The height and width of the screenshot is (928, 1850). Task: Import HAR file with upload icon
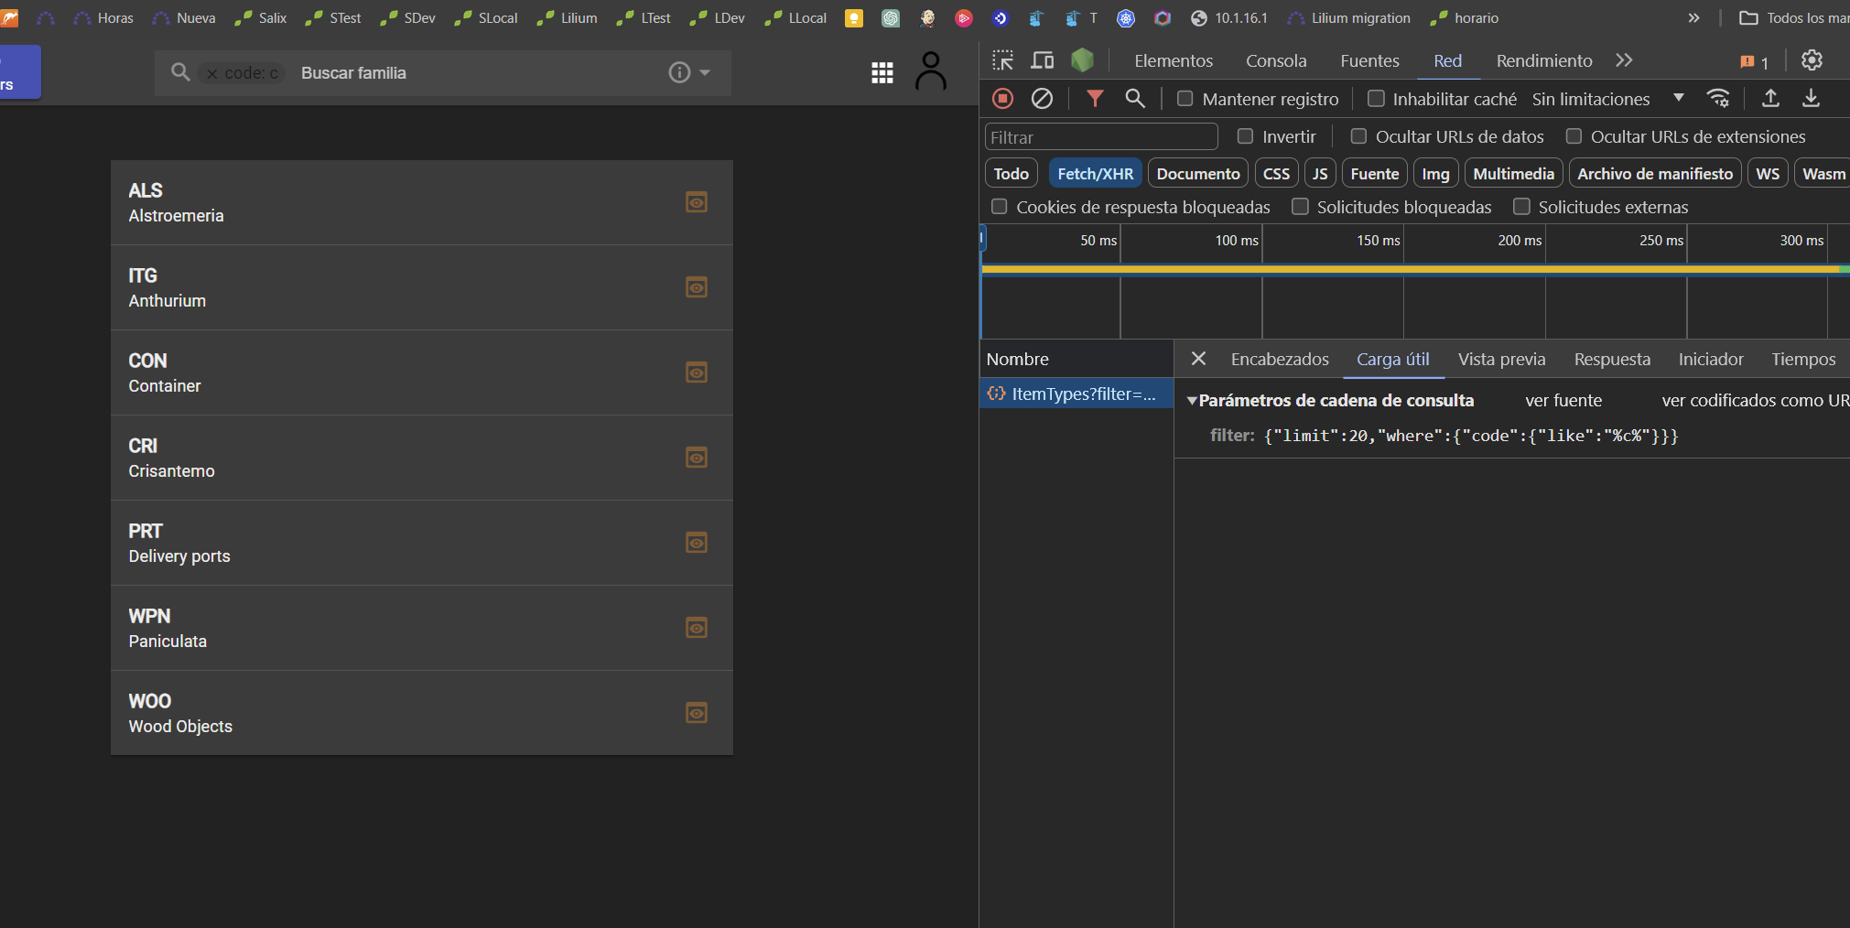(x=1771, y=98)
